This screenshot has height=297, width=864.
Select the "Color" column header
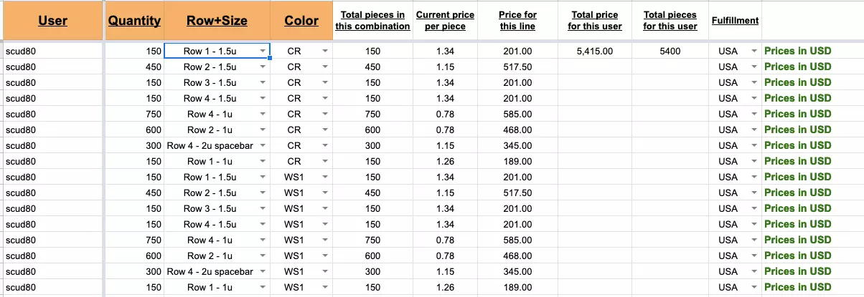point(301,21)
